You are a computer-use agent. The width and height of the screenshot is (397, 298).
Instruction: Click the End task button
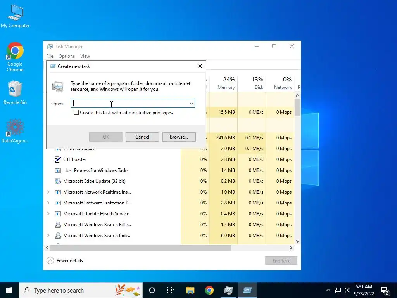pos(281,261)
